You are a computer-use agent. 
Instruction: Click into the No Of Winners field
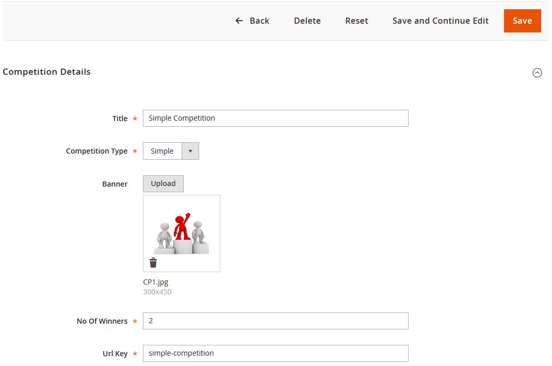pos(275,321)
